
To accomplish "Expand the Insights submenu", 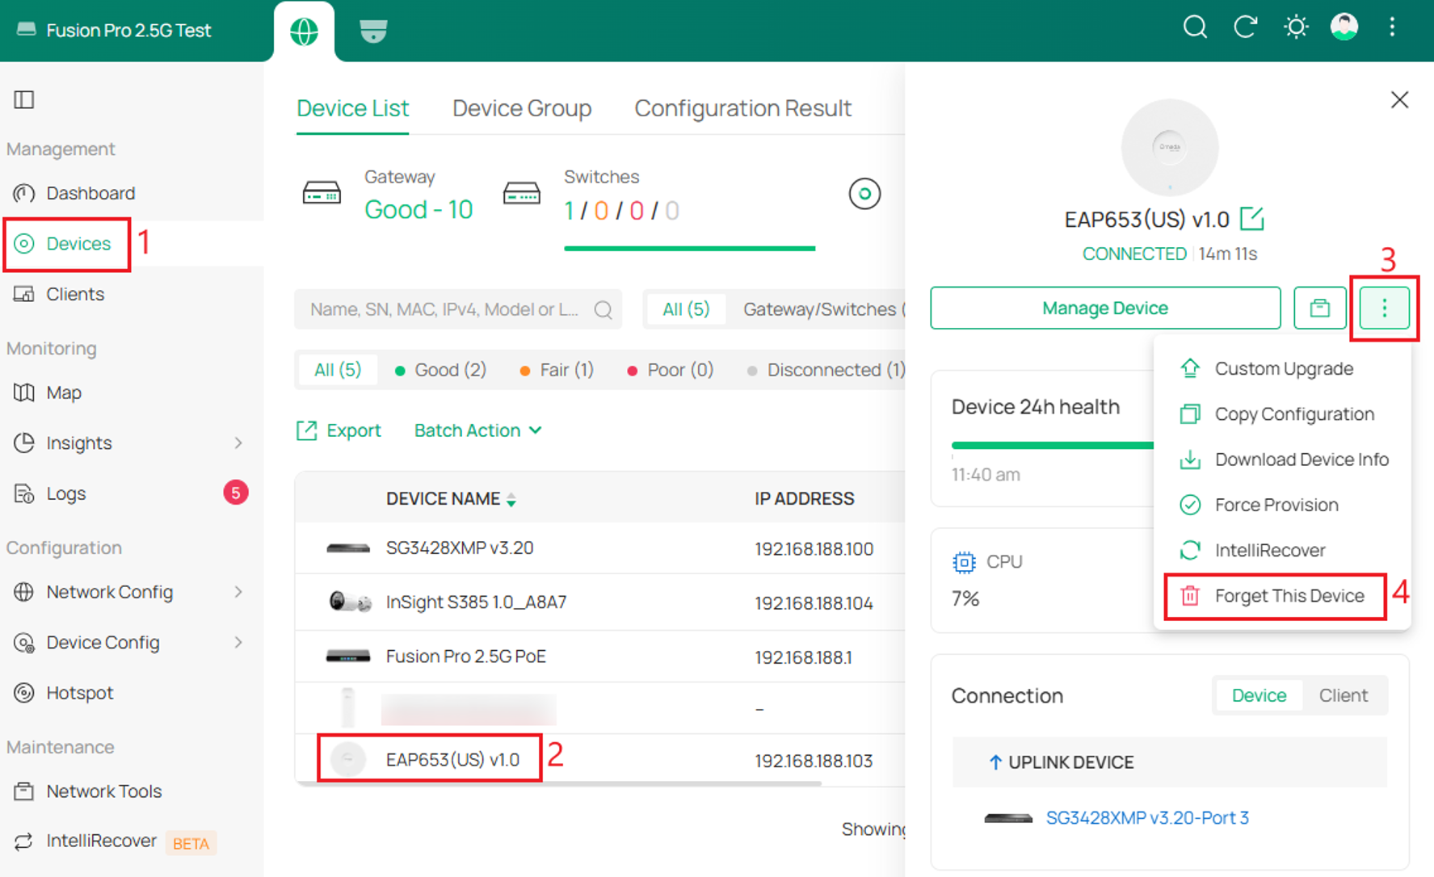I will [x=238, y=443].
